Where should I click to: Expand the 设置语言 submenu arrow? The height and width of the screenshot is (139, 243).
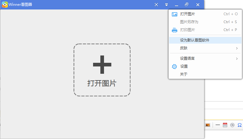[x=237, y=59]
